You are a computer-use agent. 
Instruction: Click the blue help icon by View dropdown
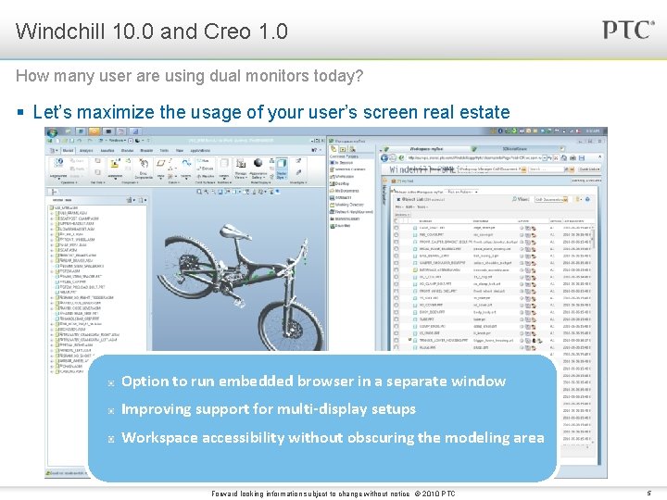tap(588, 199)
